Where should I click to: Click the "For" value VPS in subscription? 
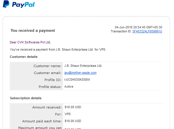coord(68,114)
